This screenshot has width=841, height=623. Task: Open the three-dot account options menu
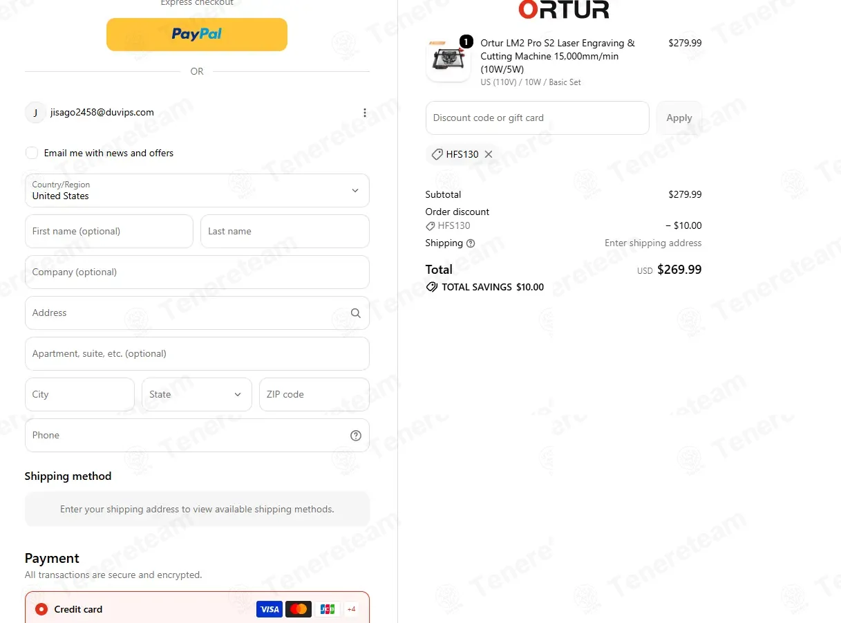pyautogui.click(x=365, y=113)
